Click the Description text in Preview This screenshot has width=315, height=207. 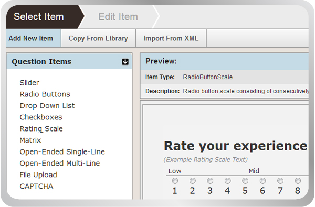tap(246, 91)
